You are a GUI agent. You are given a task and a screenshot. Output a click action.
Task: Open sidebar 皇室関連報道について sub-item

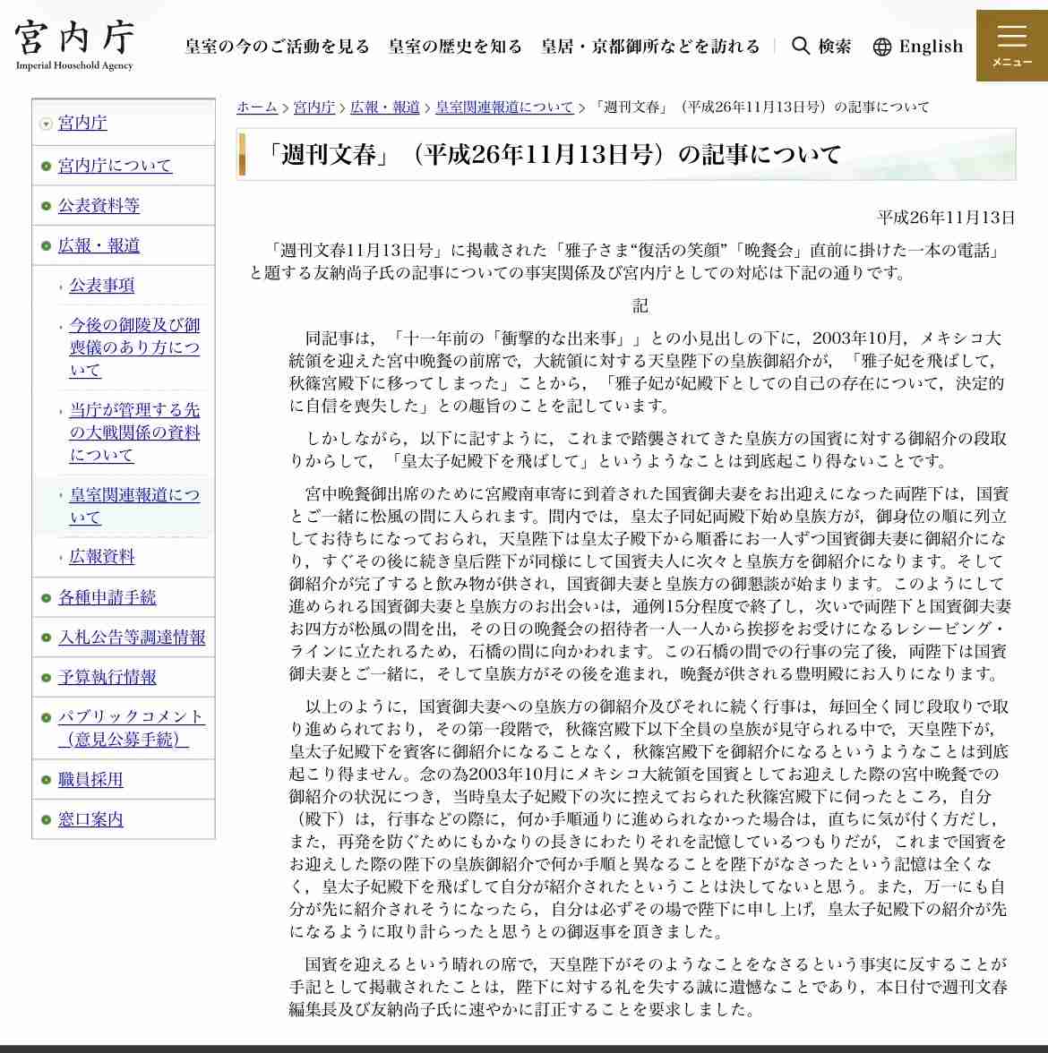click(x=134, y=507)
